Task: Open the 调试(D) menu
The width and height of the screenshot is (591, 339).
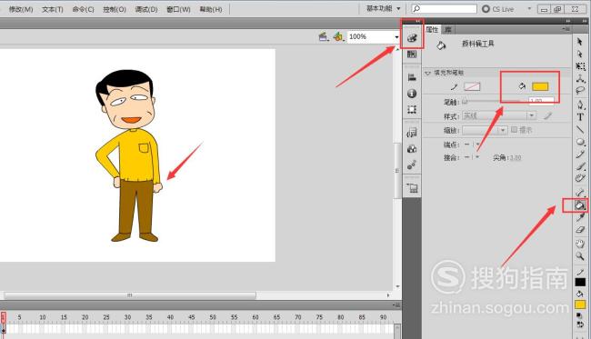Action: (x=146, y=9)
